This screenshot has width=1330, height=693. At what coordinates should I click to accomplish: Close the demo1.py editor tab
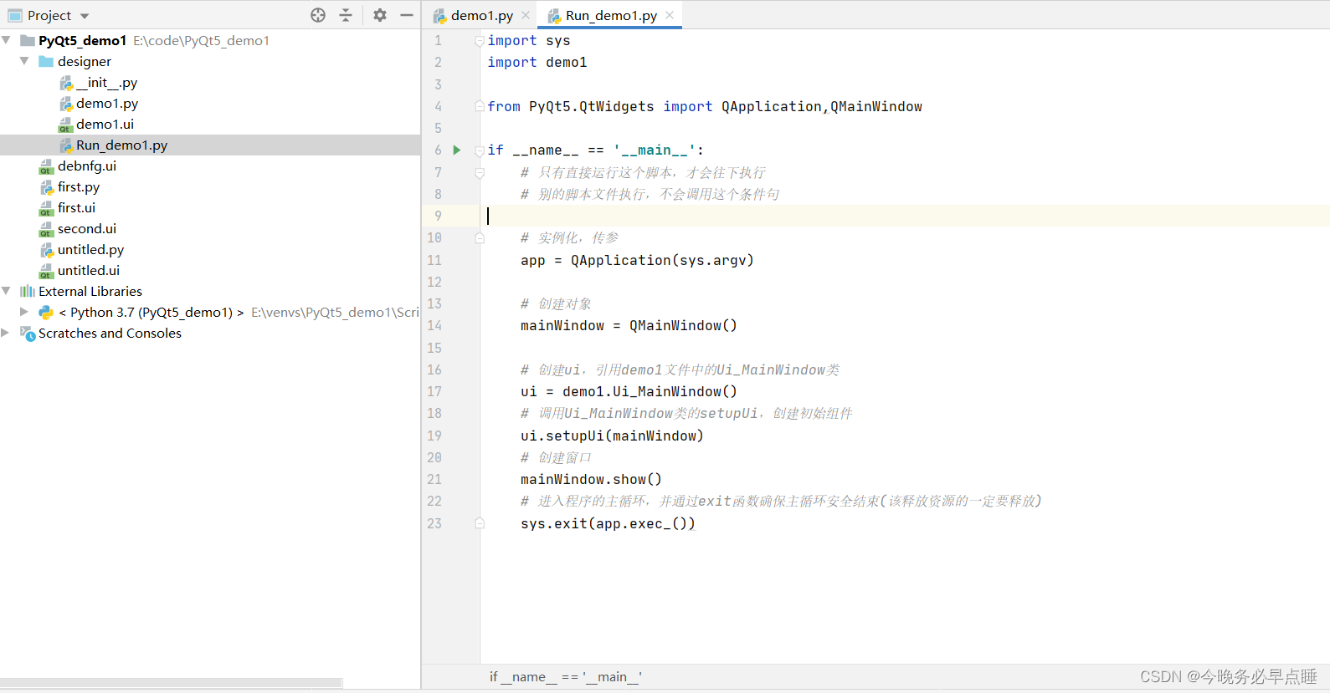(x=526, y=15)
